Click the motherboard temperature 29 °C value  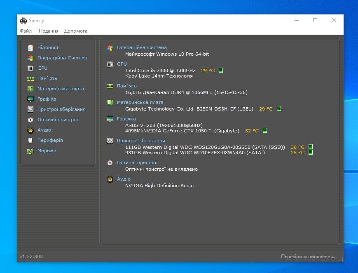pyautogui.click(x=266, y=109)
